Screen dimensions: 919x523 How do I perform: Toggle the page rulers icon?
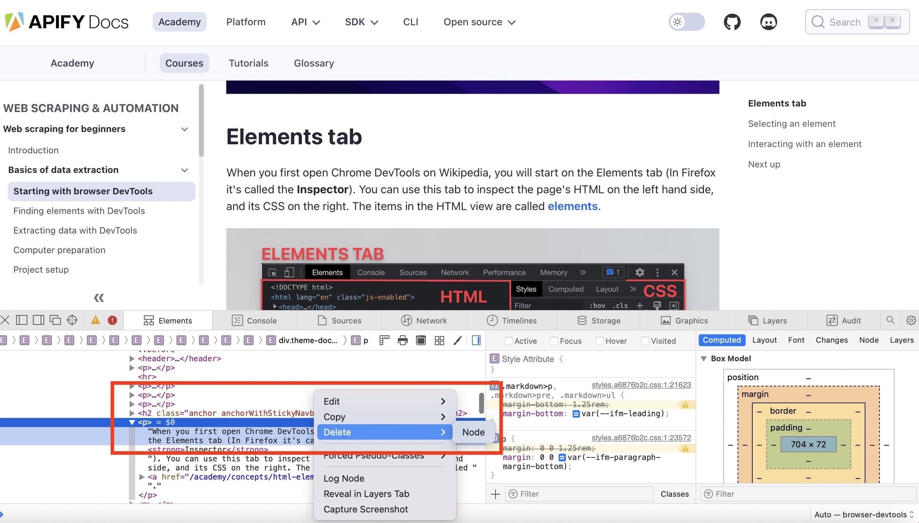click(384, 340)
